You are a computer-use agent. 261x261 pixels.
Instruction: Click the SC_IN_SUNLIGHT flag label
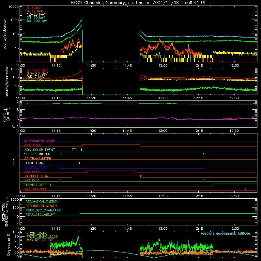[38, 154]
